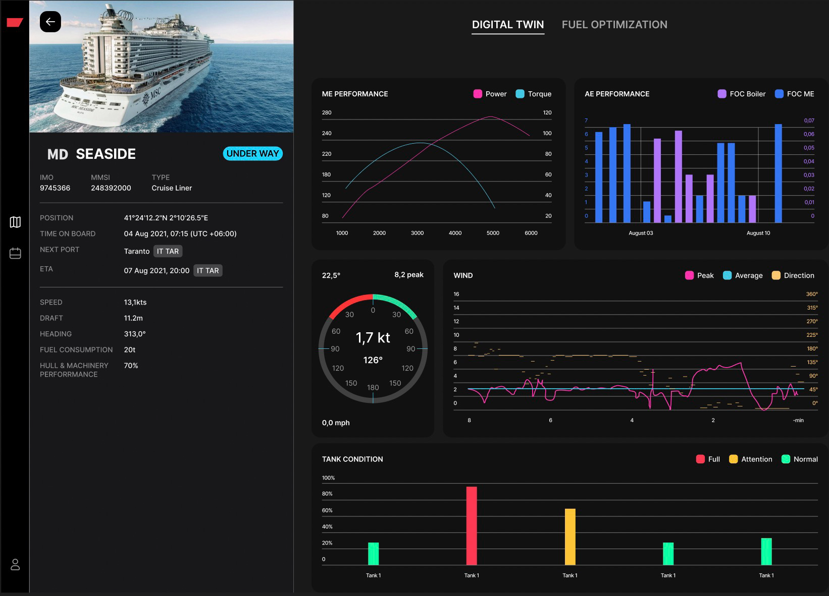Toggle the Torque series visibility
Screen dimensions: 829x596
tap(520, 94)
